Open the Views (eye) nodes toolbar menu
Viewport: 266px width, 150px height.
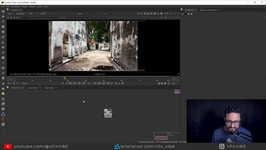(x=3, y=73)
